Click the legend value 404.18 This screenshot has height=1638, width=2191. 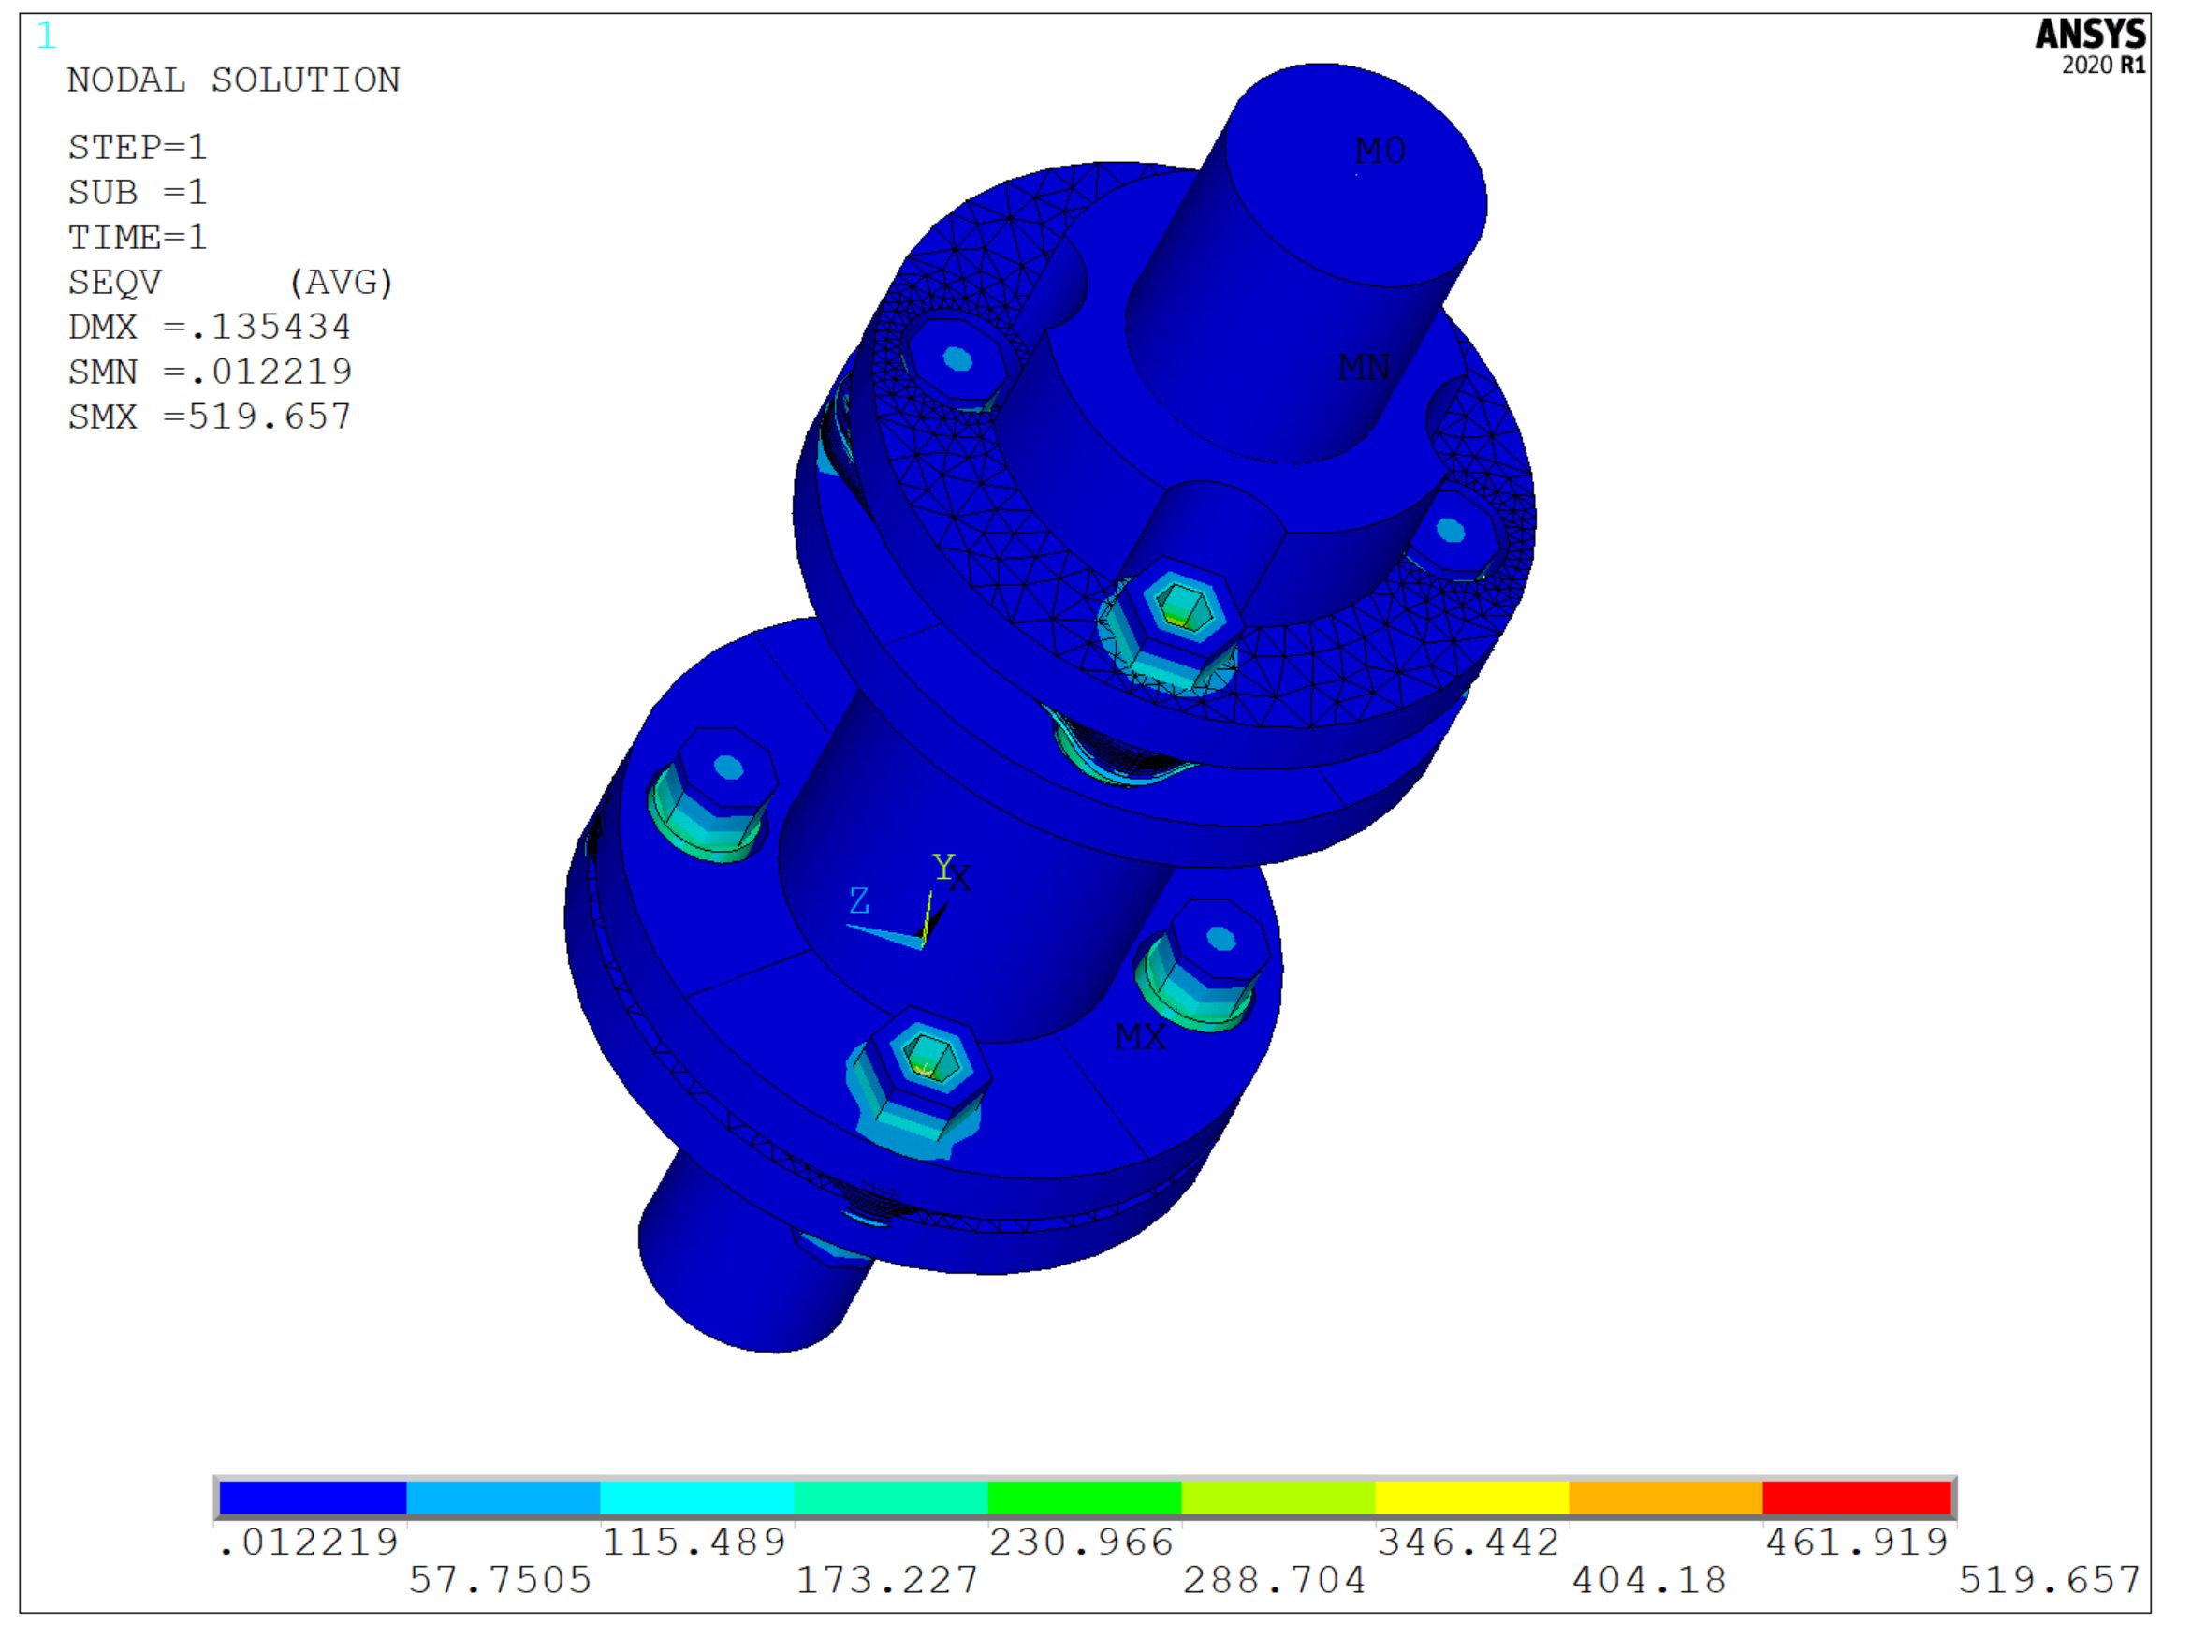(x=1649, y=1580)
